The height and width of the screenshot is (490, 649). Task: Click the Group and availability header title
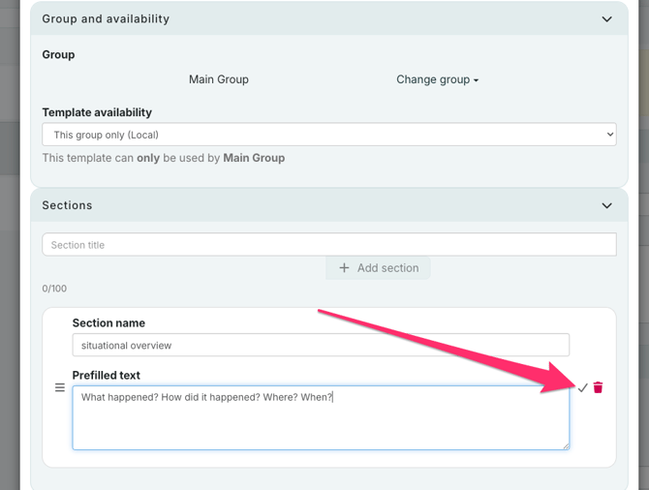tap(106, 19)
